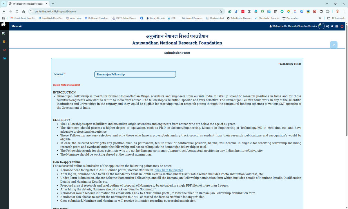
Task: Click the white home icon in sidebar
Action: (3, 25)
